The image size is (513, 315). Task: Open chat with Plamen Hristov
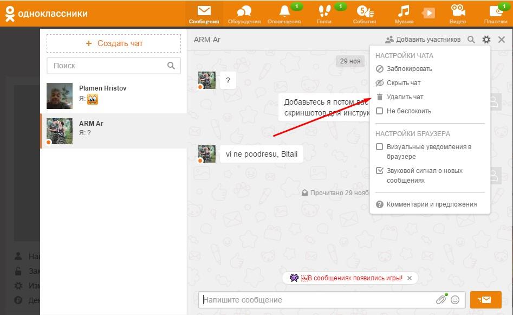(x=114, y=96)
